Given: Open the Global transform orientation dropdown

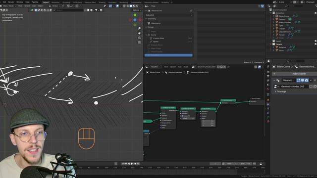Looking at the screenshot, I should [55, 6].
